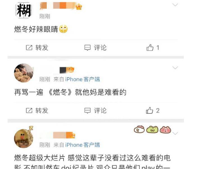Viewport: 201px width, 169px height.
Task: Expand options chevron on the first post
Action: [x=175, y=5]
